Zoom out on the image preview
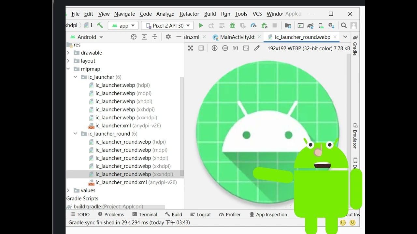417x234 pixels. coord(225,48)
